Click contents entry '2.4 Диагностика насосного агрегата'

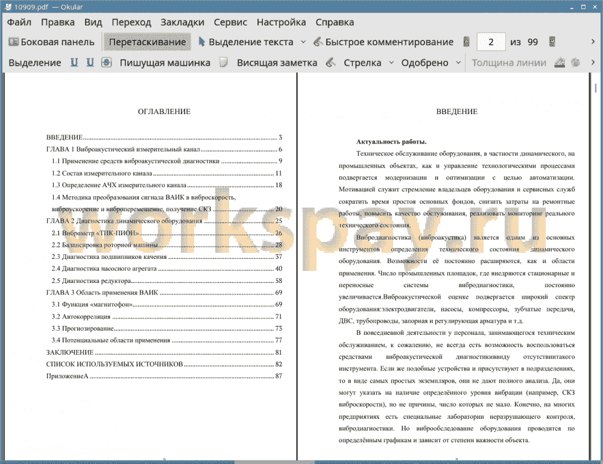tap(167, 269)
